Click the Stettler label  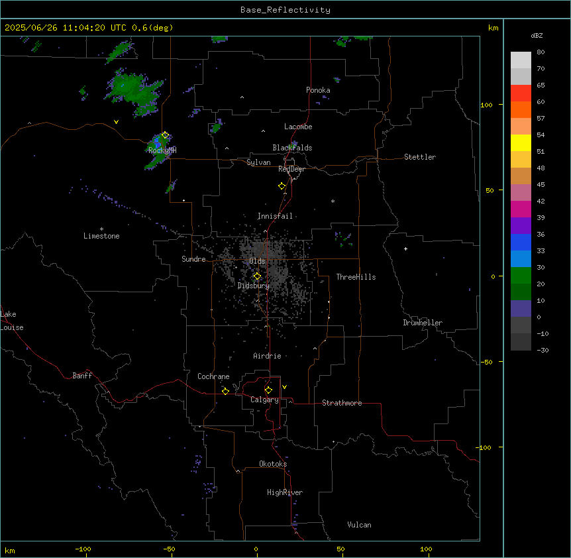tap(420, 157)
